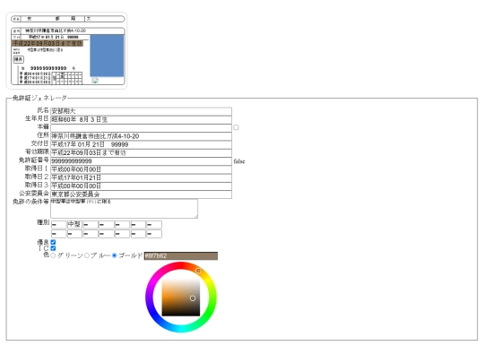Focus the 氏名 name input field
484x363 pixels.
[x=141, y=111]
